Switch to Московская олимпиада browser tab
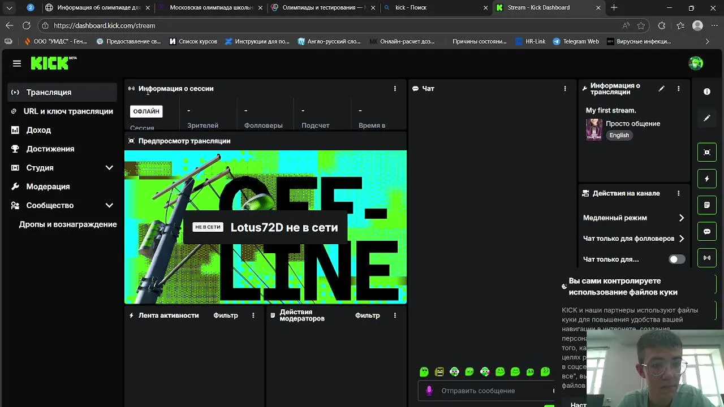724x407 pixels. 209,8
